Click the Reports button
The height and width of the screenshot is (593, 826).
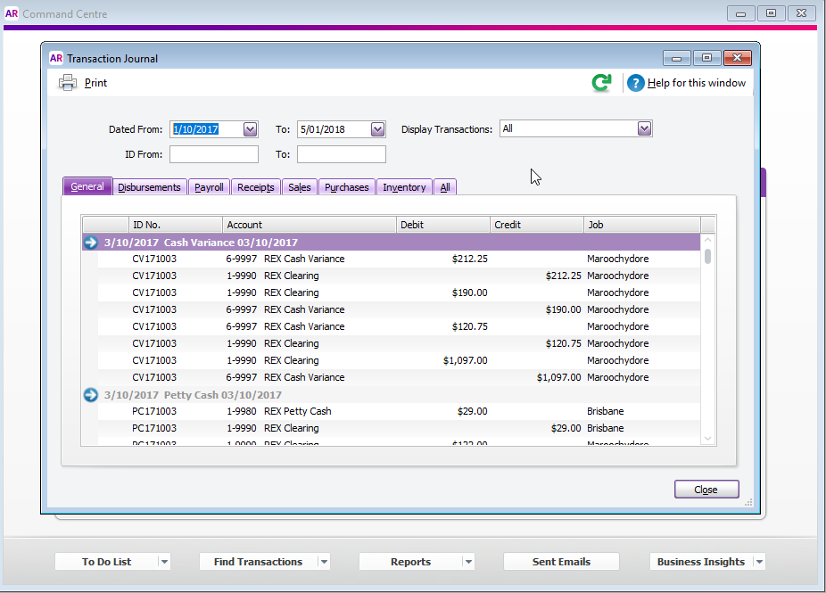[410, 562]
